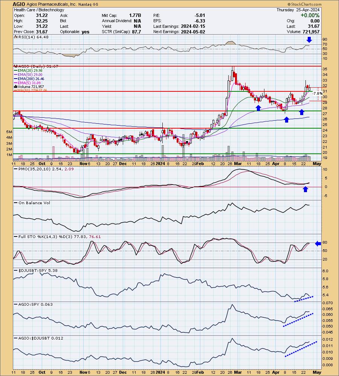Select the Prev Close value
This screenshot has width=339, height=376.
point(42,32)
